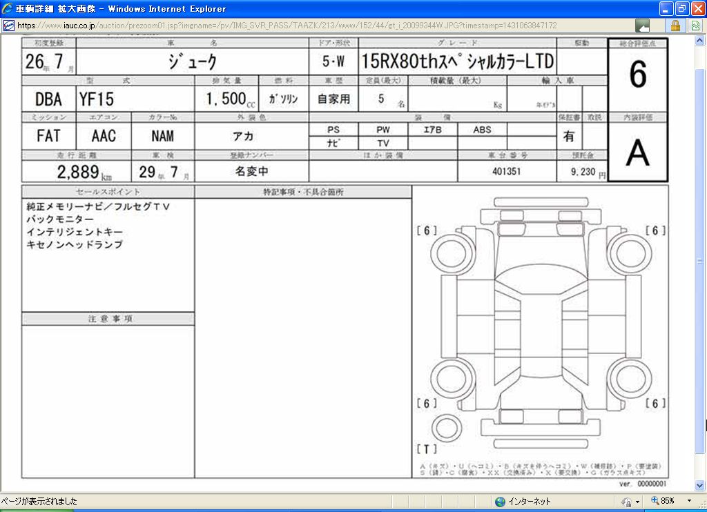This screenshot has width=707, height=512.
Task: Click the interior grade A box
Action: [637, 153]
